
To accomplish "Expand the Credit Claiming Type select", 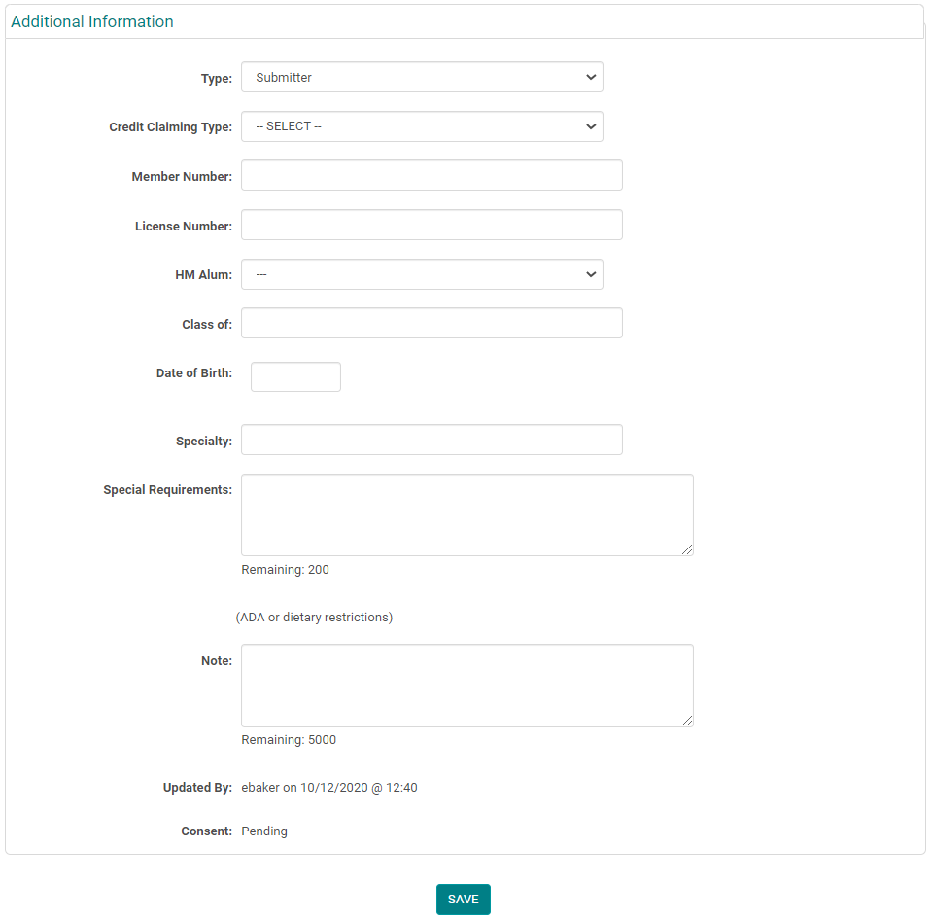I will [x=422, y=126].
